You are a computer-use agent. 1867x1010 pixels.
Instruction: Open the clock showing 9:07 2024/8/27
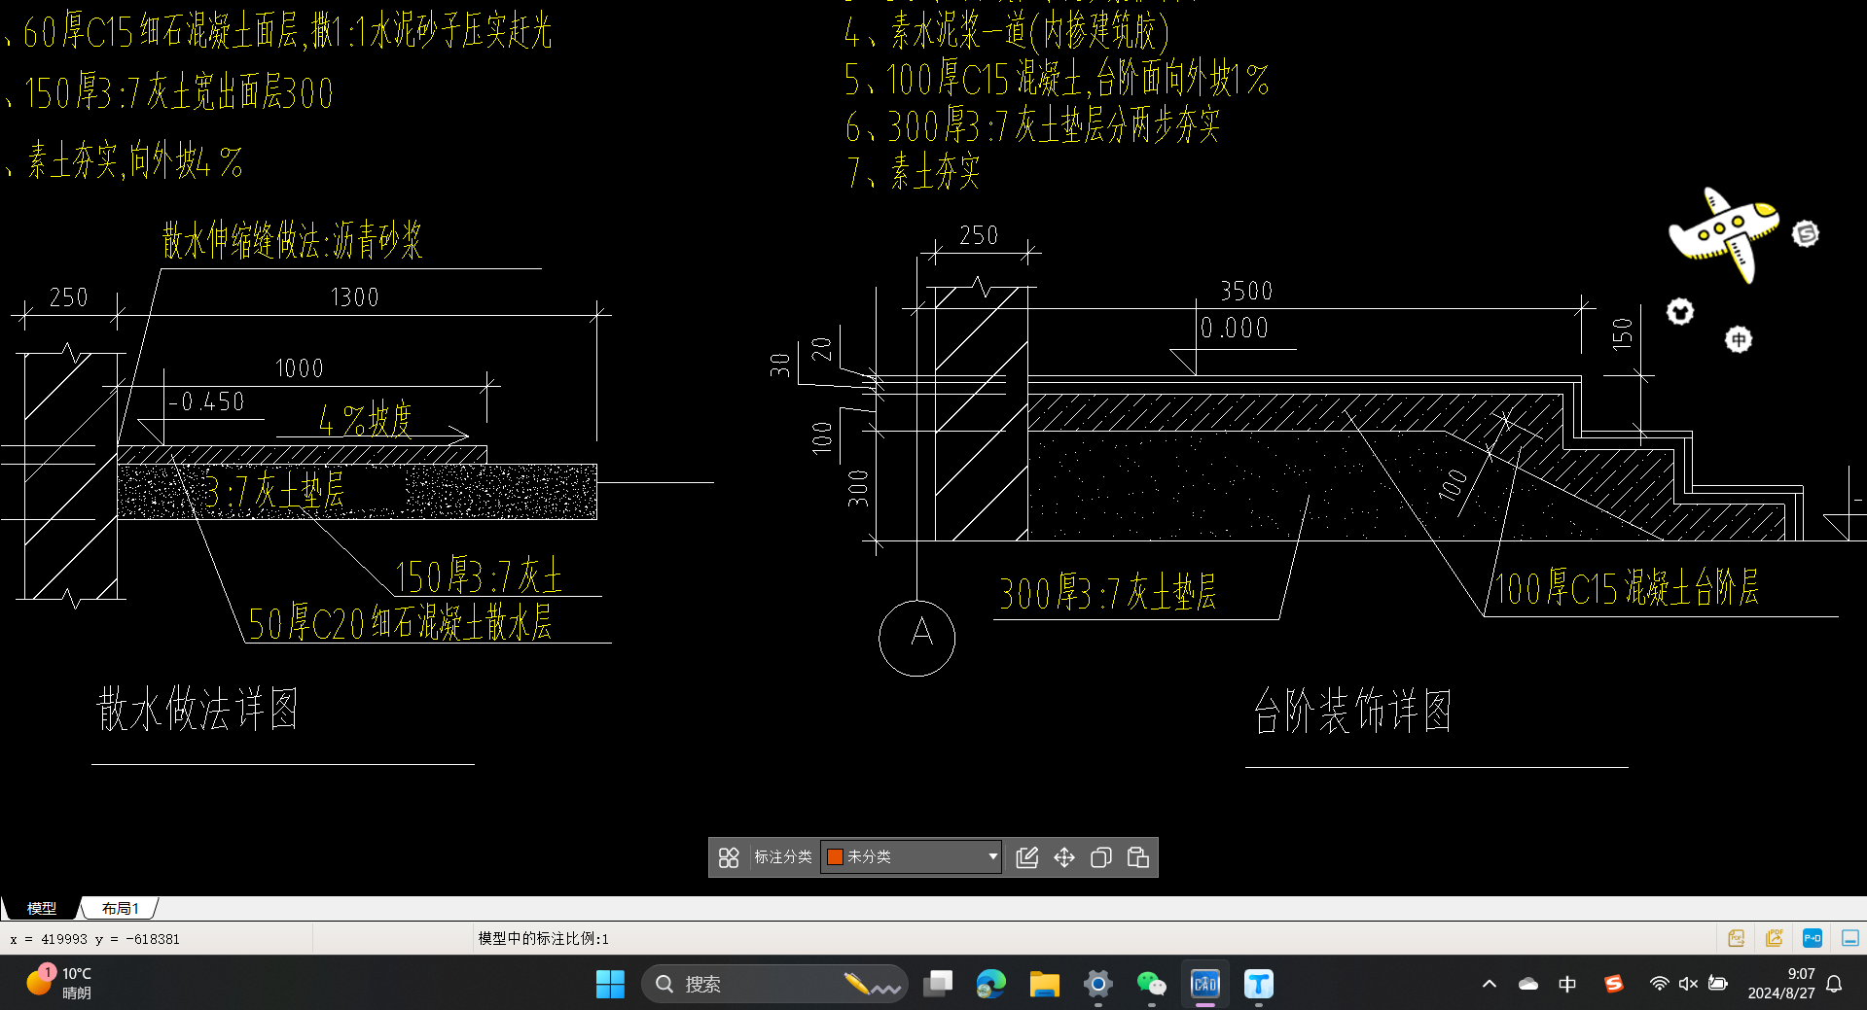[1781, 984]
